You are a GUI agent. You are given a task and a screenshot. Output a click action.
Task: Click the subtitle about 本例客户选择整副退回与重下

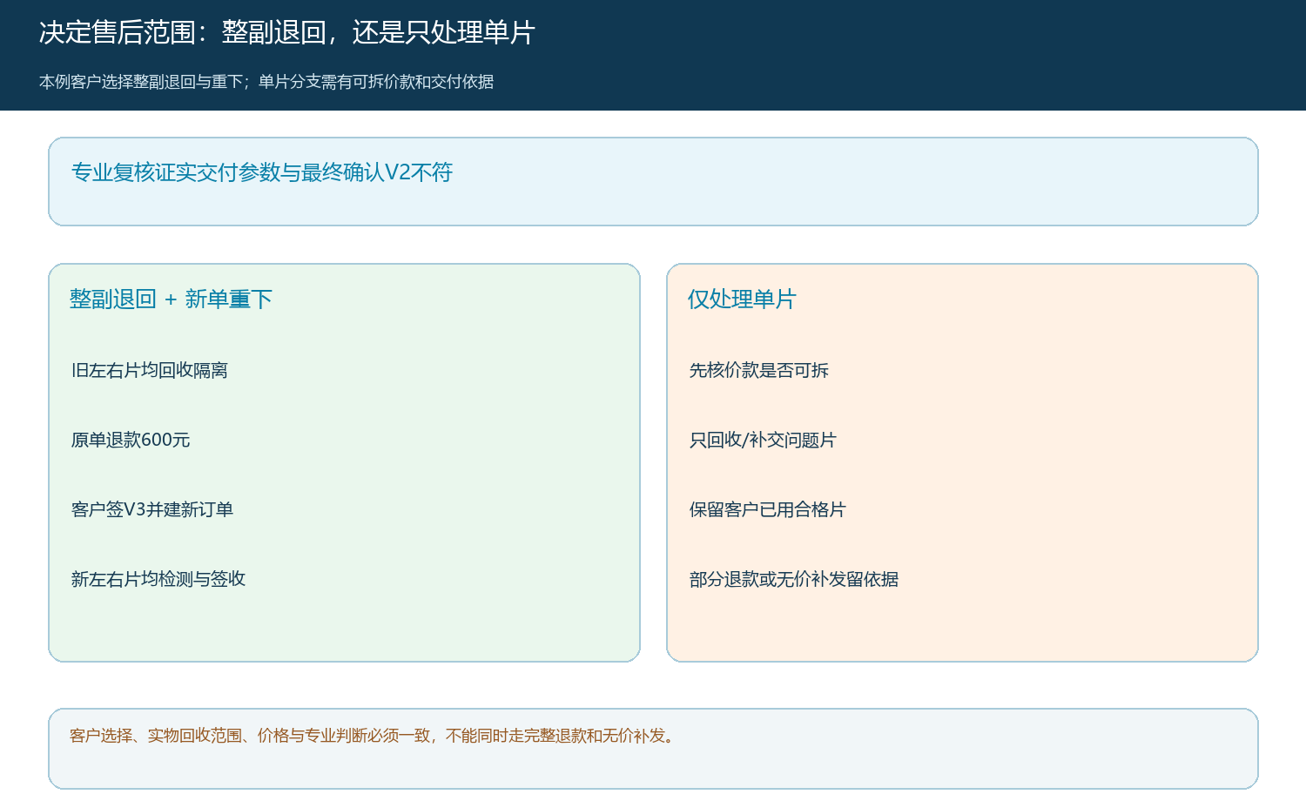point(266,82)
